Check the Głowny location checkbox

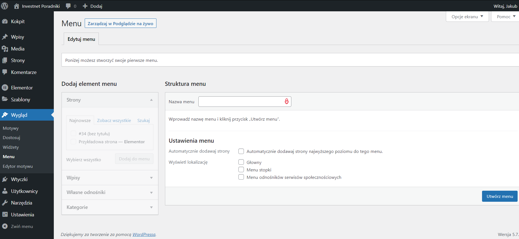pyautogui.click(x=241, y=162)
